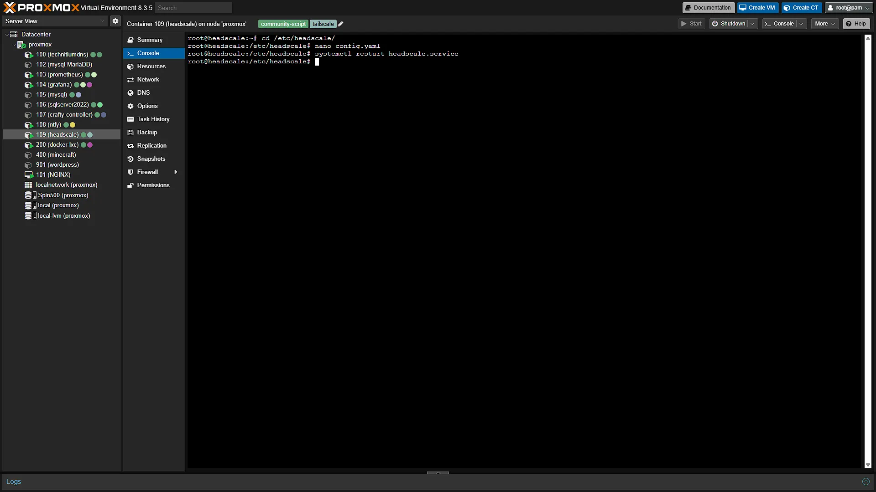This screenshot has height=492, width=876.
Task: Expand the Firewall submenu arrow
Action: [x=176, y=172]
